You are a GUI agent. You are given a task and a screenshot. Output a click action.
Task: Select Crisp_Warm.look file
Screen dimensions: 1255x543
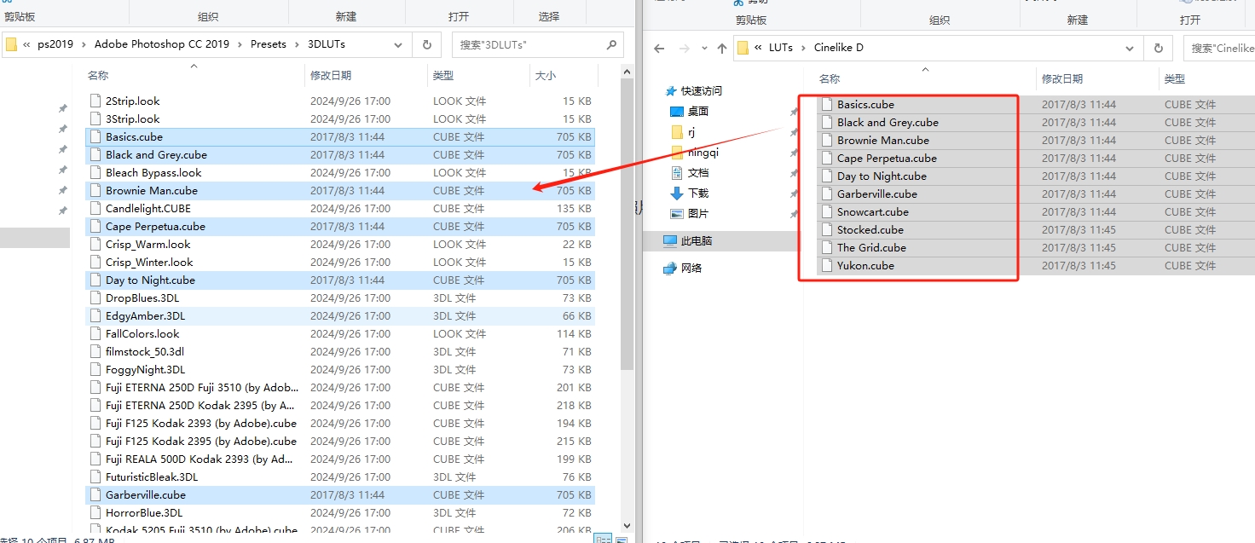pyautogui.click(x=340, y=244)
